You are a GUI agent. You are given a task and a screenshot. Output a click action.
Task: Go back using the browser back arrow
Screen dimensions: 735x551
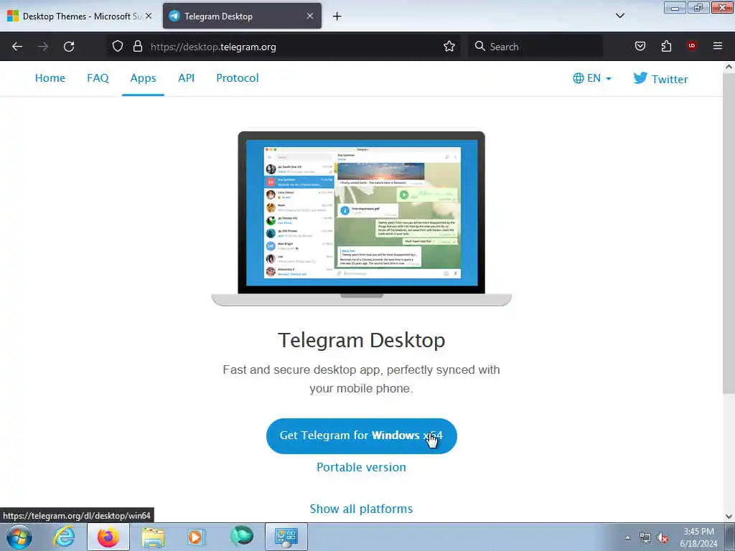(x=17, y=47)
